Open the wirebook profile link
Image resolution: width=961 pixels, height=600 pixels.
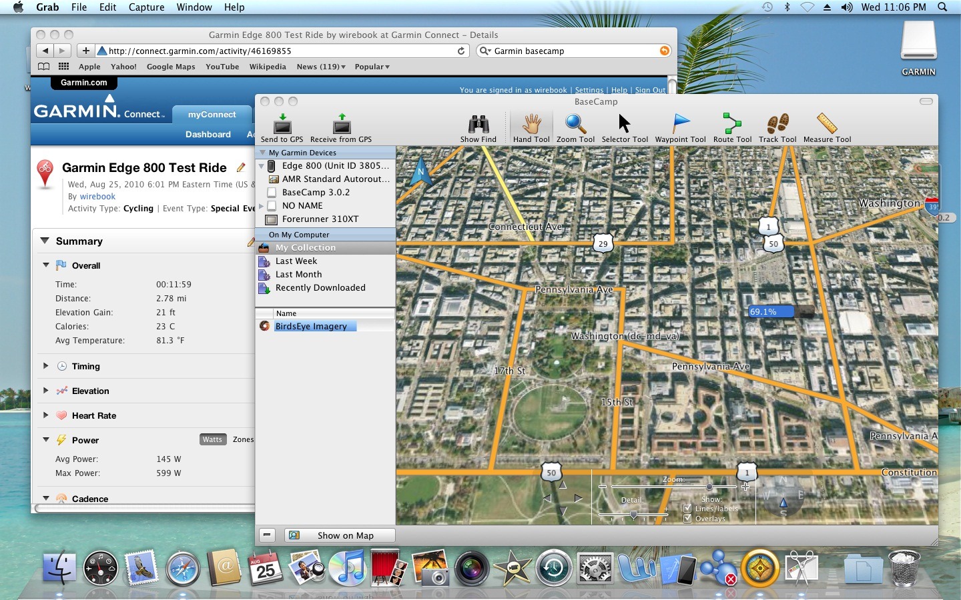pyautogui.click(x=97, y=197)
